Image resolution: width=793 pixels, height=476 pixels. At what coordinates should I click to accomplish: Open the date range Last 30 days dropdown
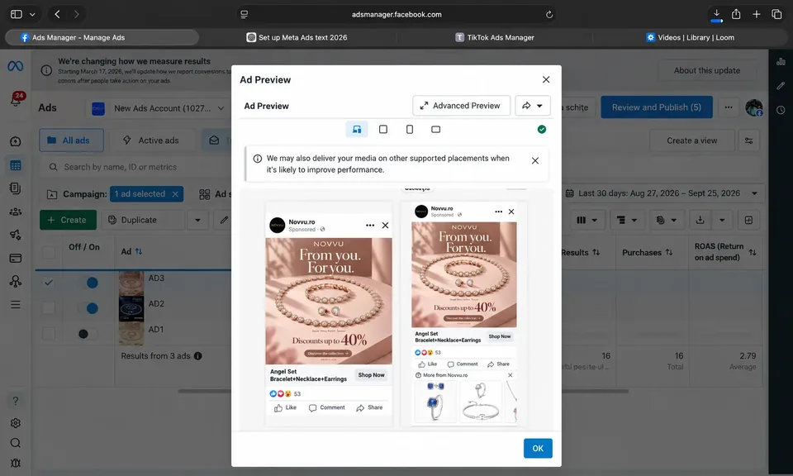[x=662, y=193]
